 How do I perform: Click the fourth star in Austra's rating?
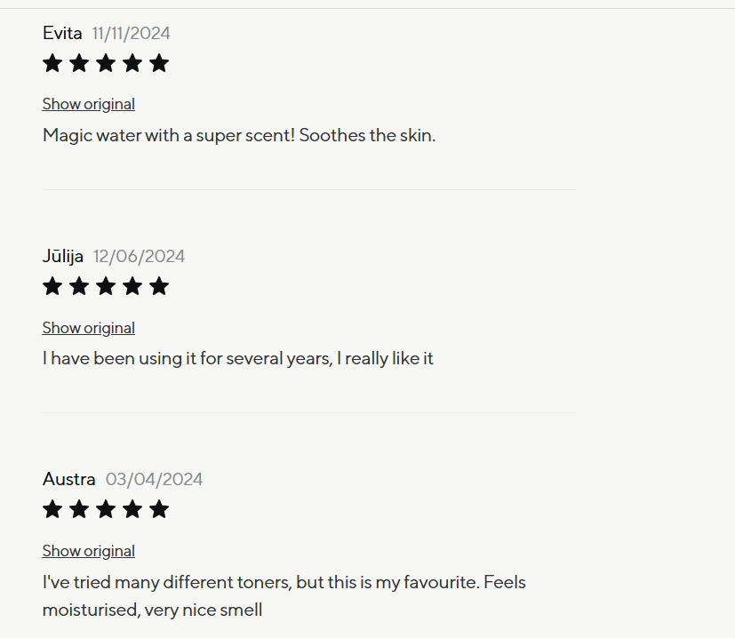pyautogui.click(x=132, y=509)
